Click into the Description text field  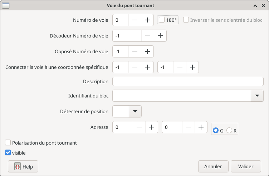pos(188,81)
